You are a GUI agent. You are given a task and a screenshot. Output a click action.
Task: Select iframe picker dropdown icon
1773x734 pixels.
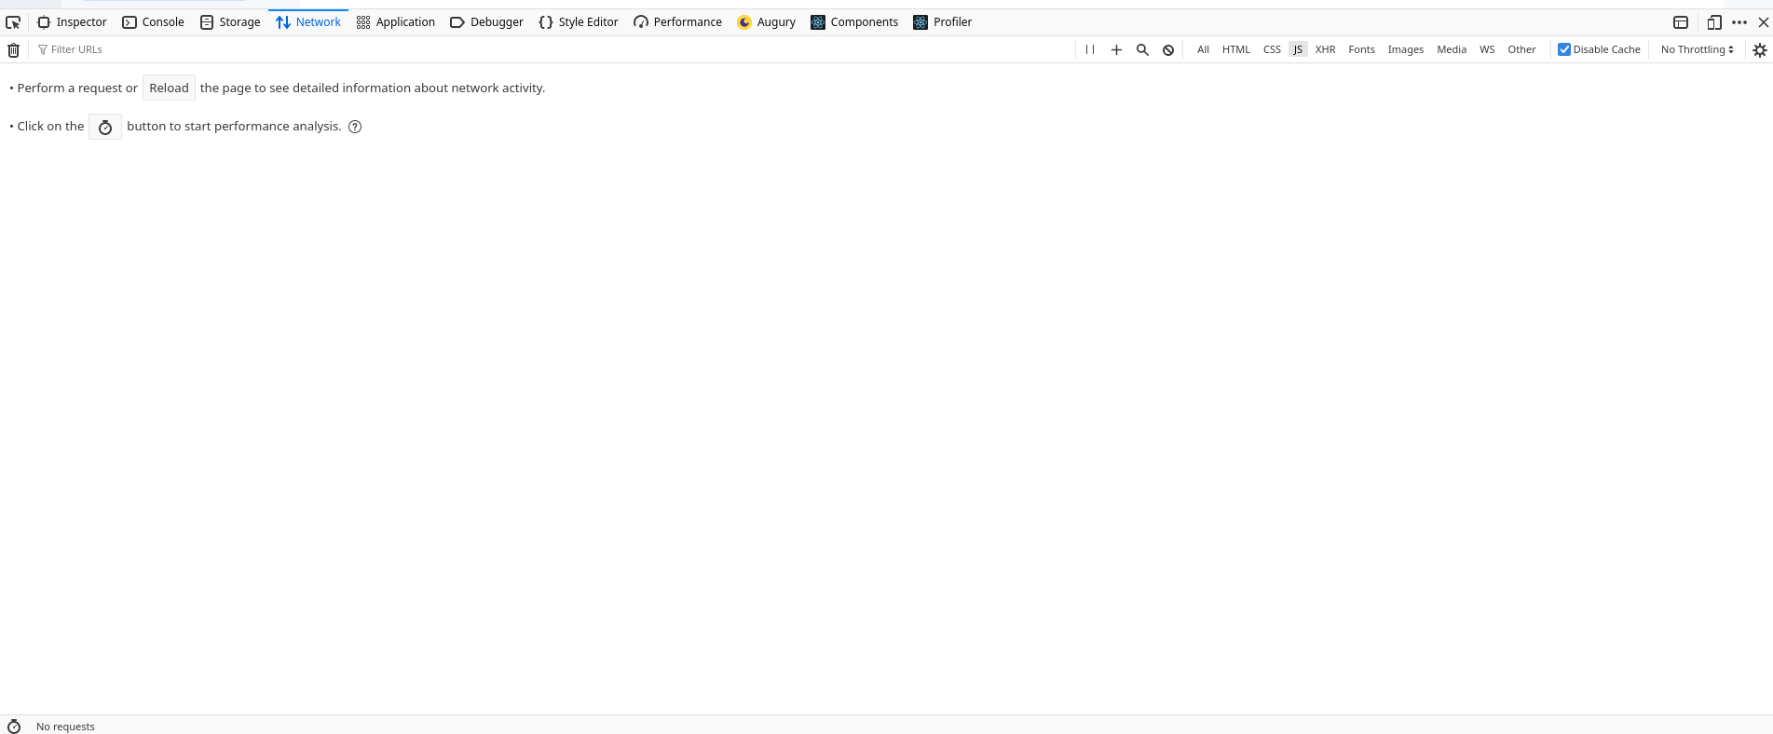(1681, 22)
